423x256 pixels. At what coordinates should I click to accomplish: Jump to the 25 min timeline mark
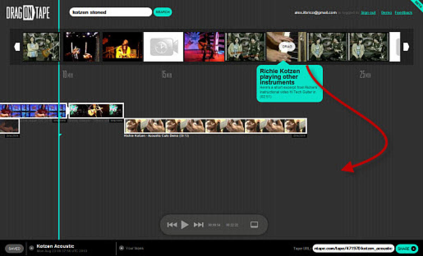tap(365, 75)
